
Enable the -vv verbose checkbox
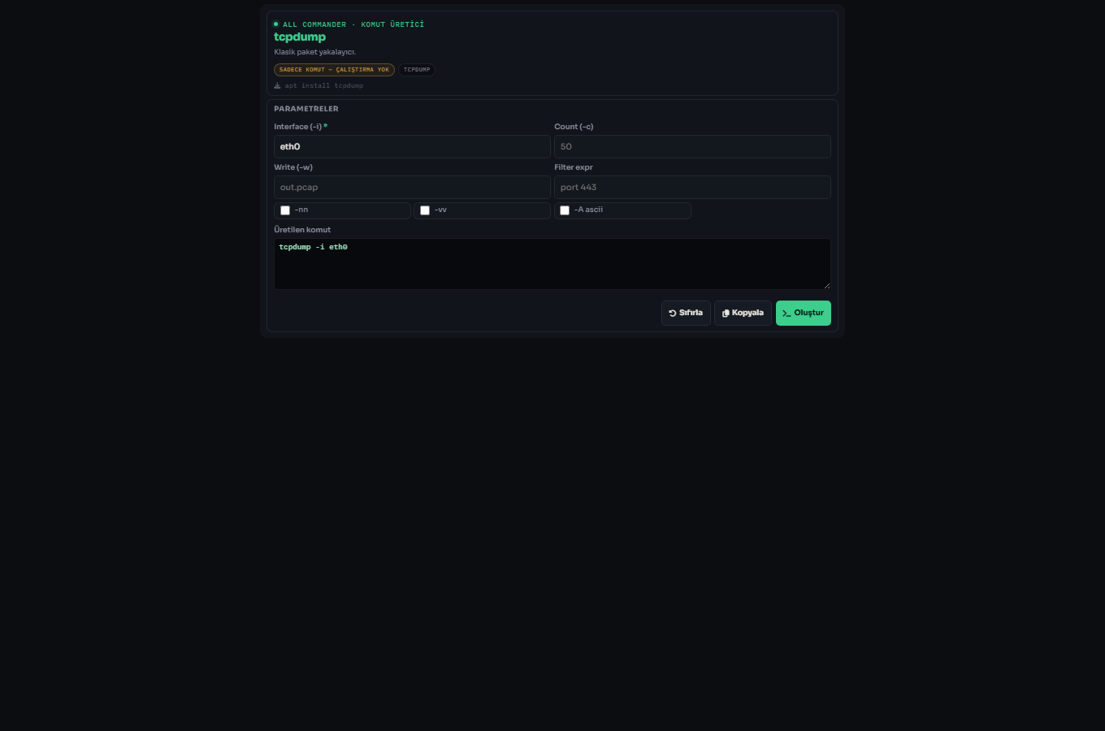(x=425, y=210)
